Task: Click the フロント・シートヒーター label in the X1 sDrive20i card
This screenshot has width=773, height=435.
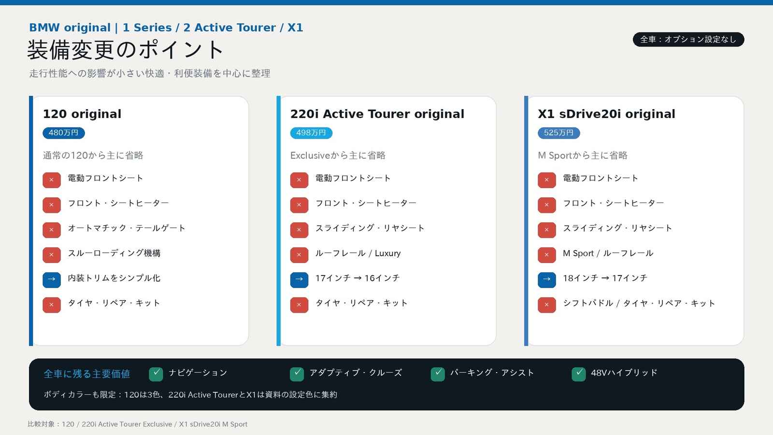Action: 614,203
